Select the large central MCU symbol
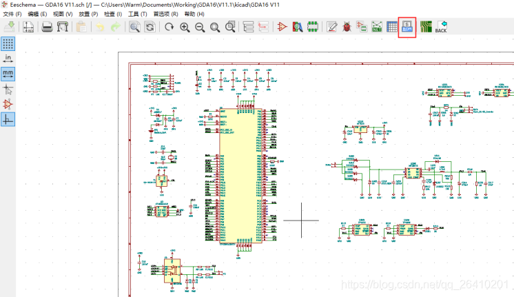Screen dimensions: 514x297 coord(241,176)
